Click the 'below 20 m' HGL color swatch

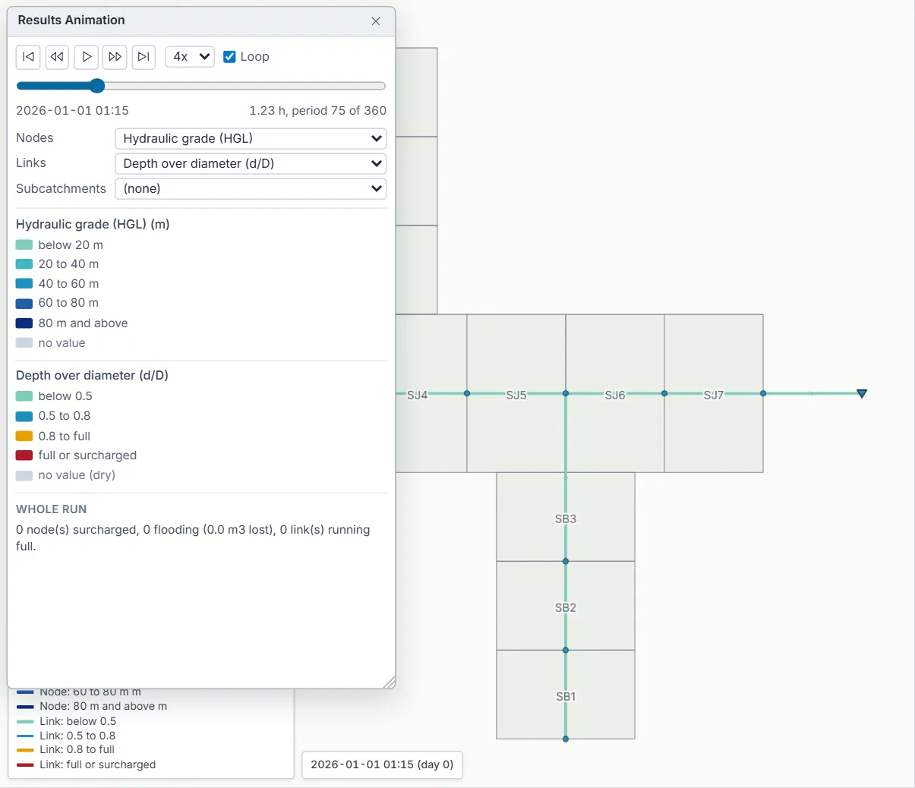[24, 245]
